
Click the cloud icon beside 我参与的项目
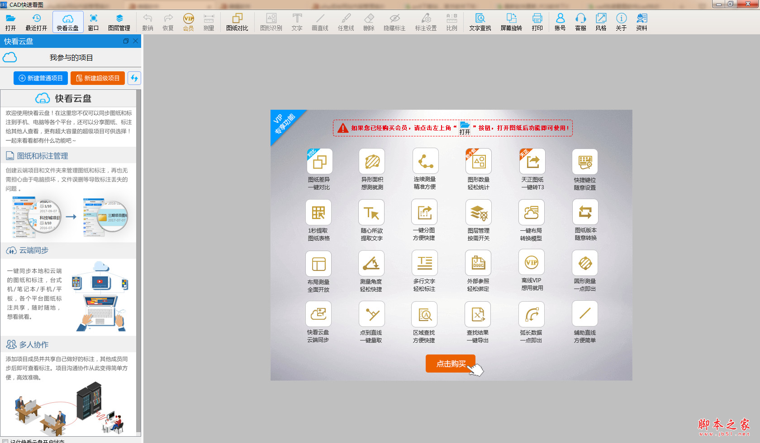coord(9,57)
